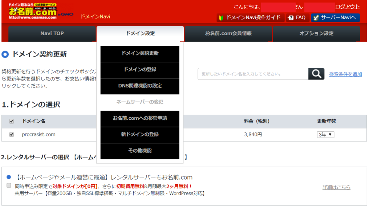The width and height of the screenshot is (369, 209).
Task: Open その他機能 menu item
Action: point(140,151)
